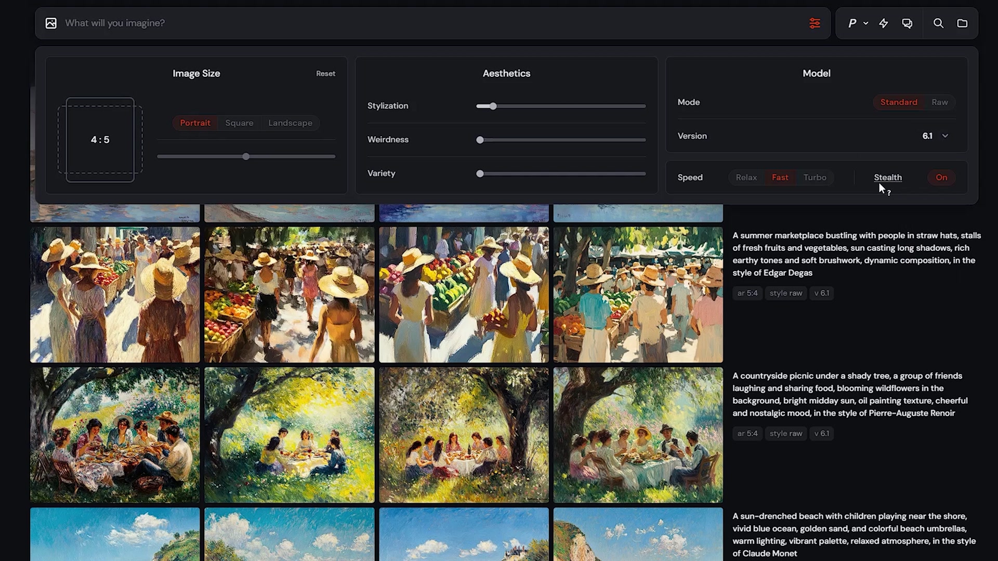This screenshot has width=998, height=561.
Task: Select Fast speed
Action: [x=780, y=178]
